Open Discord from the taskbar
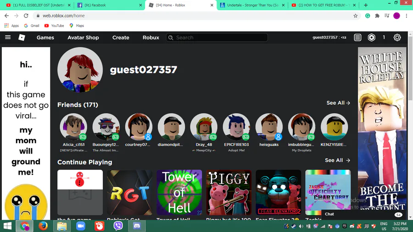Screen dimensions: 413x232 (x=137, y=226)
